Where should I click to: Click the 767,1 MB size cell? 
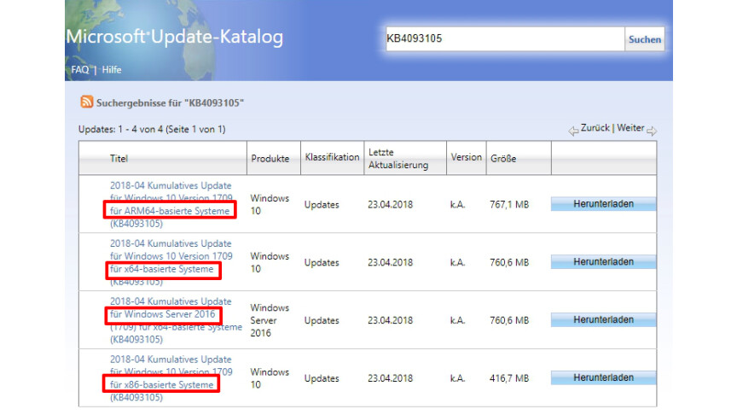point(509,205)
